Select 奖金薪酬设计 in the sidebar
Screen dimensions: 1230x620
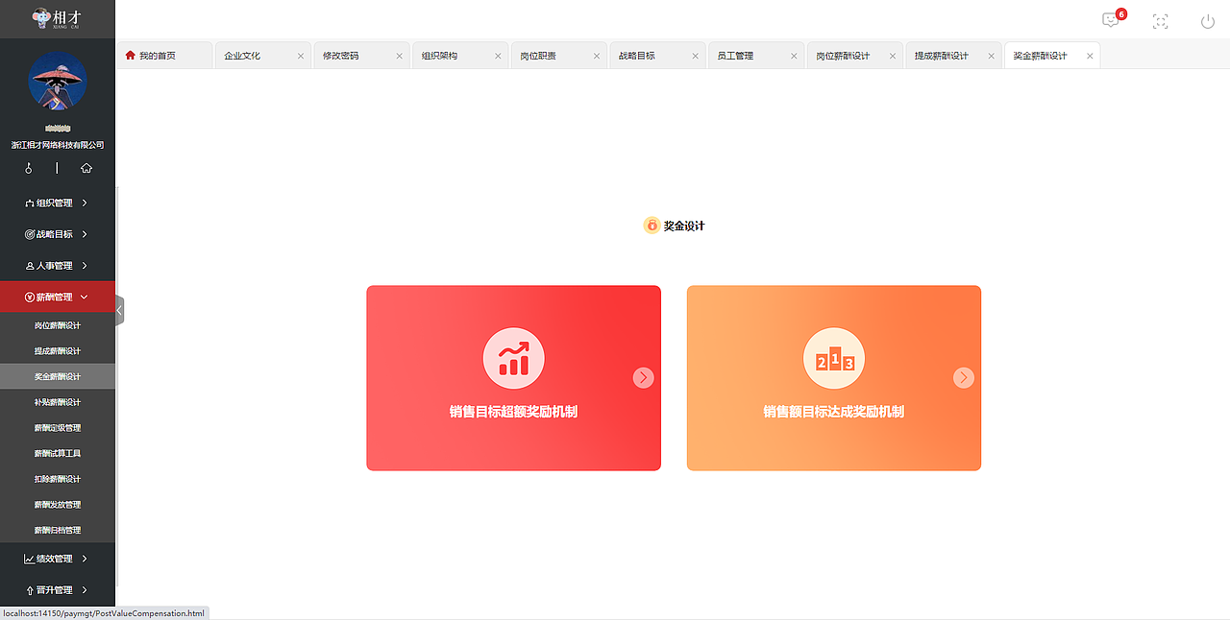point(58,376)
